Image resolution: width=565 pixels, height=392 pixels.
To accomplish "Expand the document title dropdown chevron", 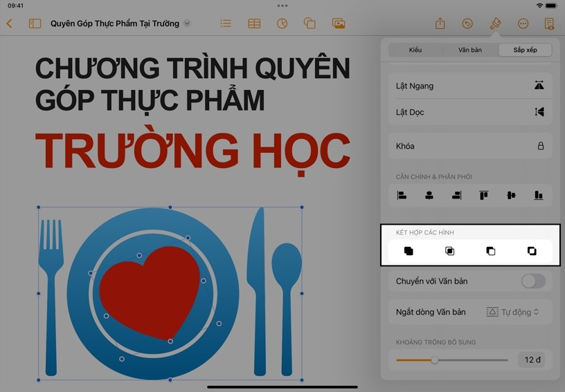I will pos(186,24).
